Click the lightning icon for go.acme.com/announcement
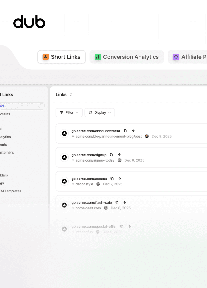Viewport: 207px width, 288px height. [133, 131]
